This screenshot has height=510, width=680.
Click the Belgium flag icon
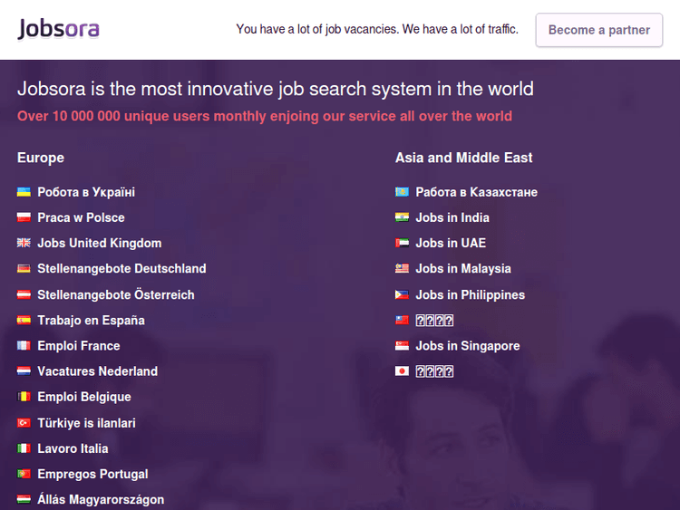(24, 397)
